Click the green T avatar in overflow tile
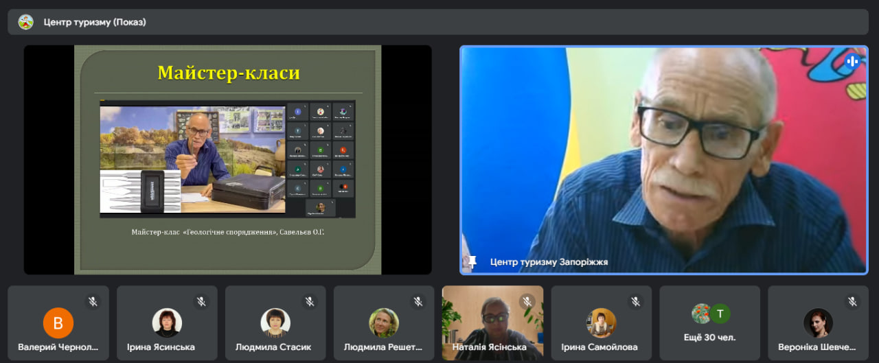Image resolution: width=879 pixels, height=363 pixels. click(720, 314)
